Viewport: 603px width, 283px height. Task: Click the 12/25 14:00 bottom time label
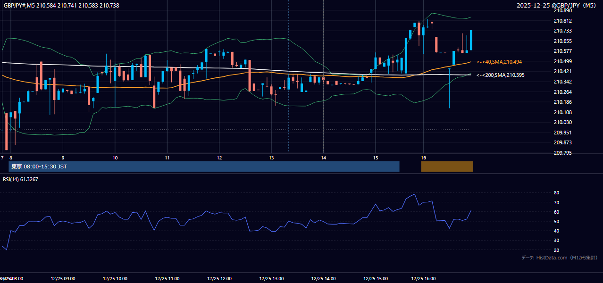pyautogui.click(x=323, y=279)
